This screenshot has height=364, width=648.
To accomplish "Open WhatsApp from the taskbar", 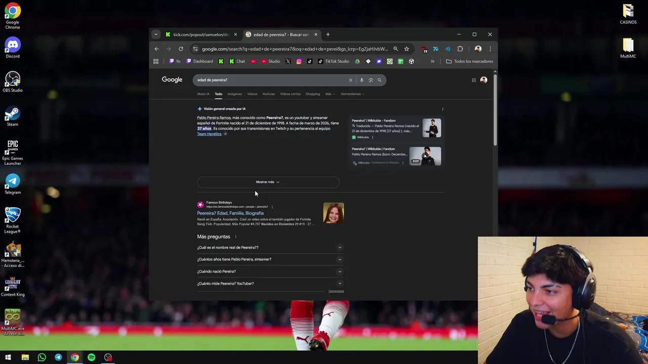I will tap(42, 357).
